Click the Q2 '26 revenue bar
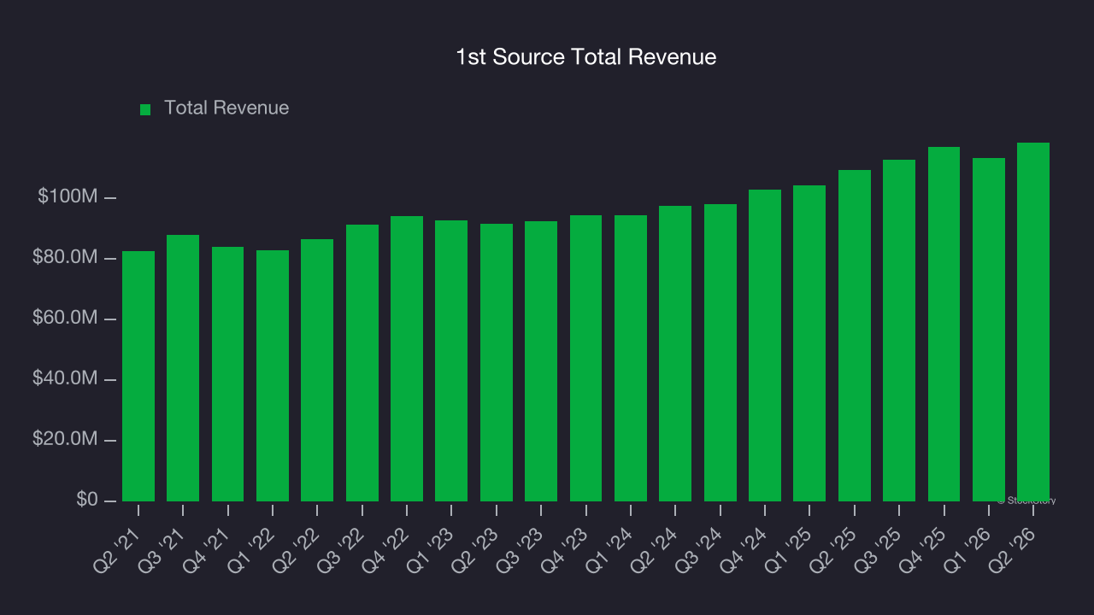Image resolution: width=1094 pixels, height=615 pixels. coord(1033,322)
